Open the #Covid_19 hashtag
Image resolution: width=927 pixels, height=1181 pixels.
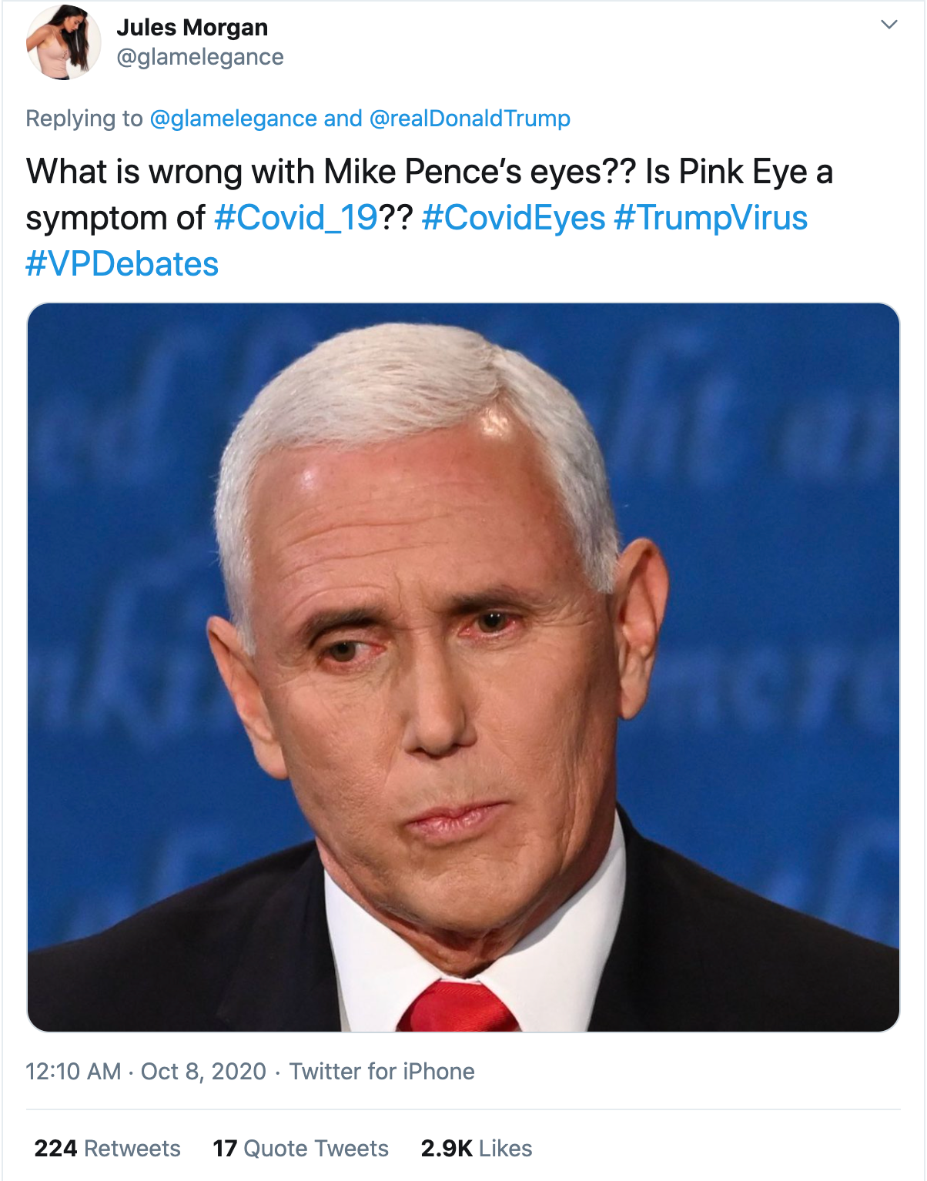[x=294, y=219]
